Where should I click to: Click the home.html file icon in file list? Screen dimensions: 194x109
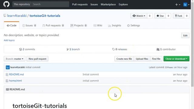coord(7,81)
